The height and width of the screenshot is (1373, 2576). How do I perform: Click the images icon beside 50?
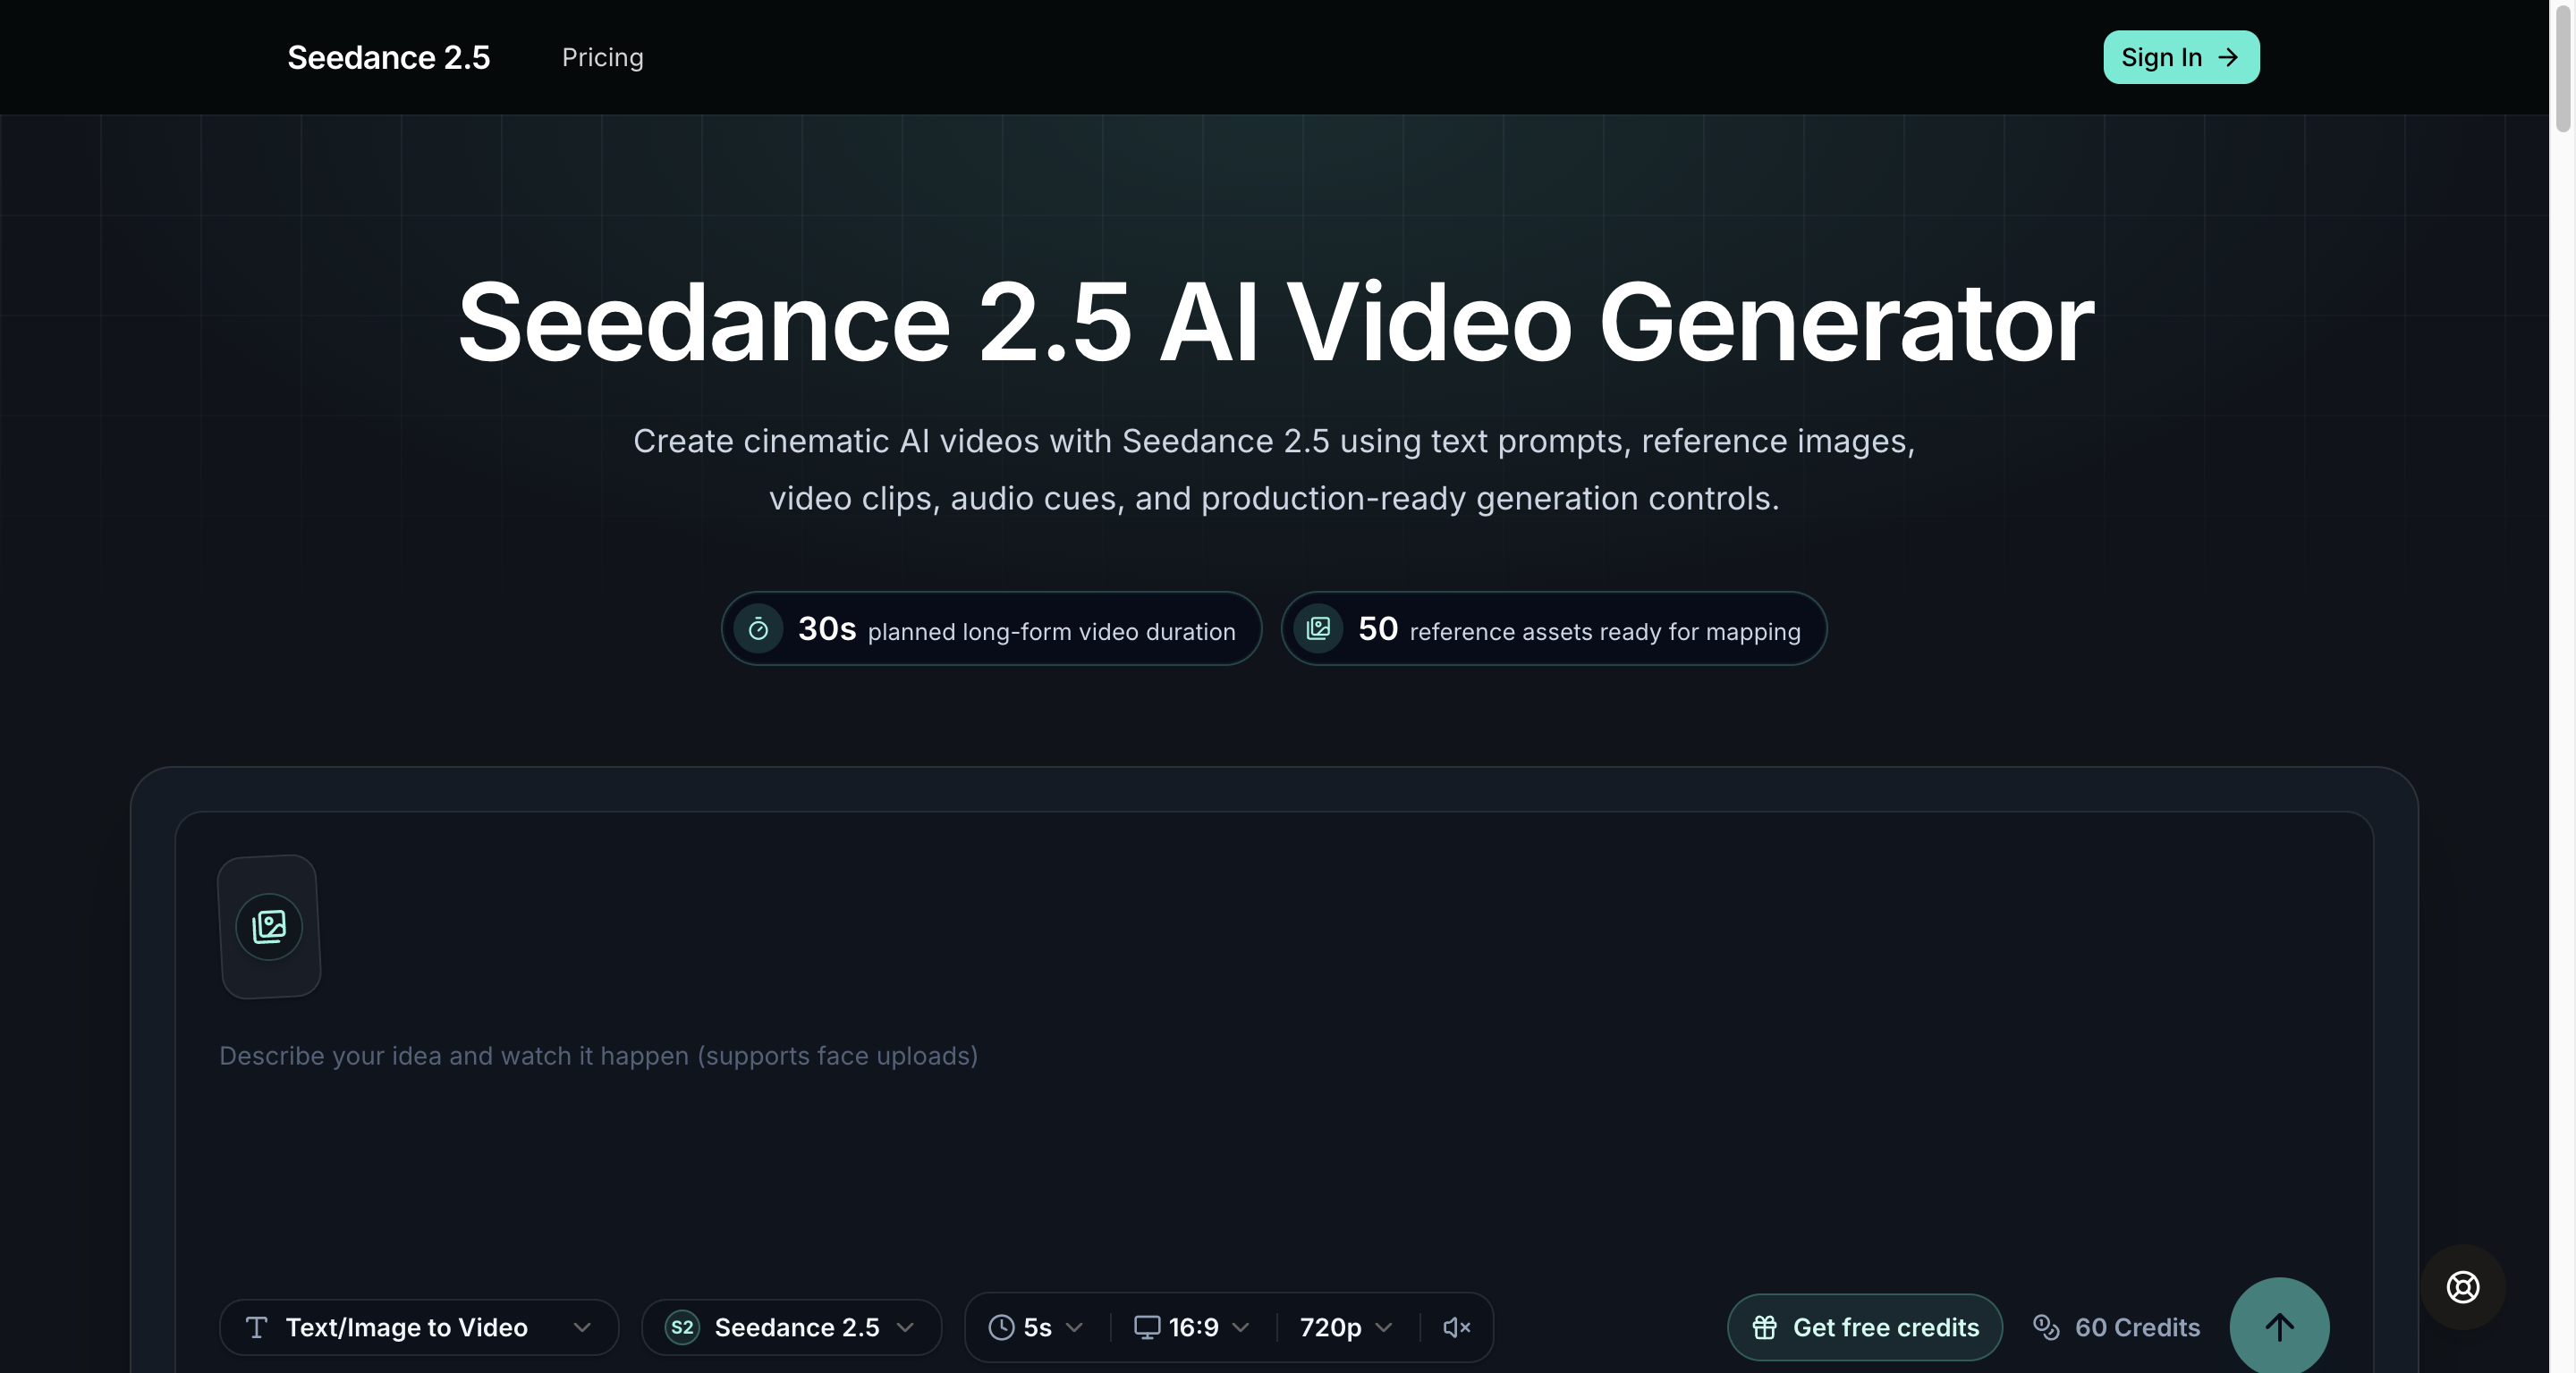pyautogui.click(x=1318, y=628)
